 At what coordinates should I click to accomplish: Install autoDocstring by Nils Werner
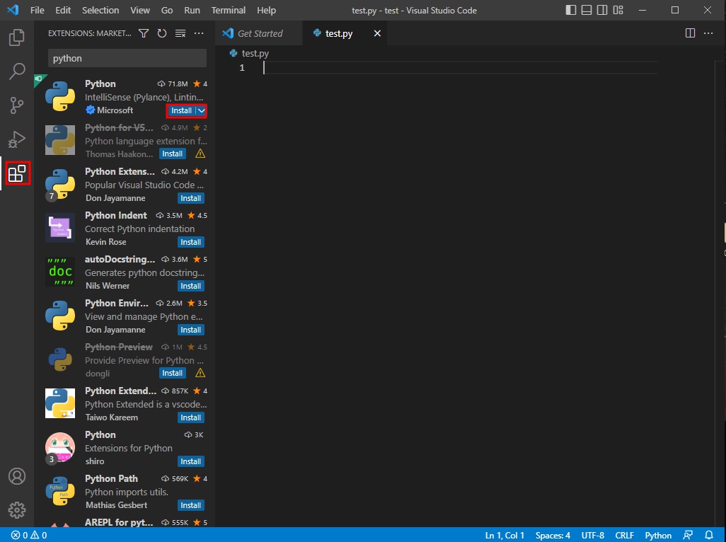pyautogui.click(x=191, y=286)
